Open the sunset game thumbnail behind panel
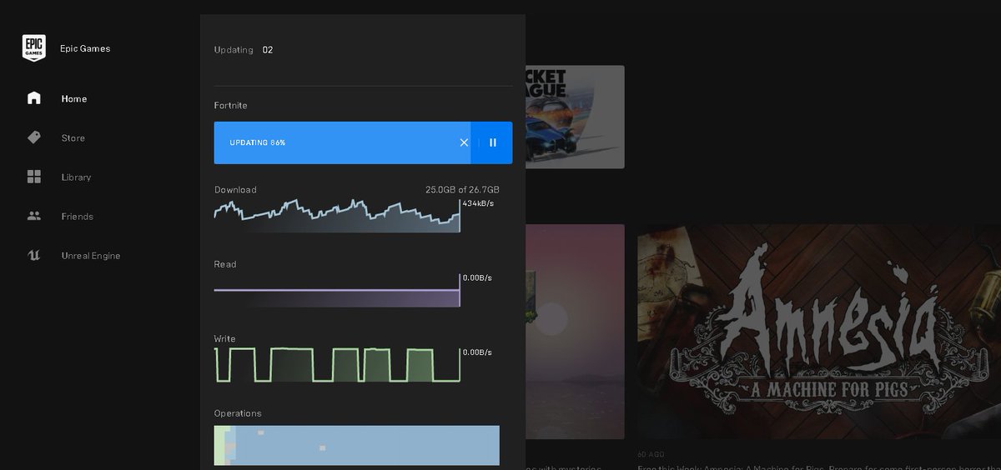 tap(575, 332)
